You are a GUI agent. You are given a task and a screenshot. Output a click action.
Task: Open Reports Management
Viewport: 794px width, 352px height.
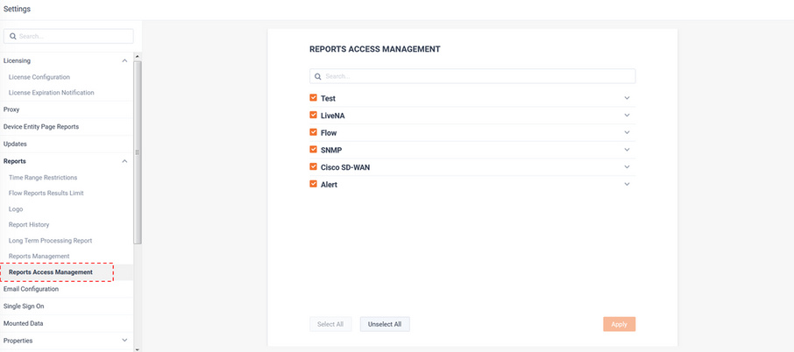(39, 256)
